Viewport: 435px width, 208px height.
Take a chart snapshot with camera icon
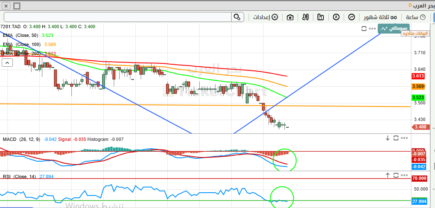click(x=290, y=17)
